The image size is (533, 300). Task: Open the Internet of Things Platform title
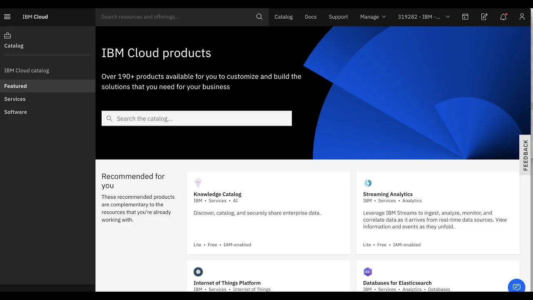coord(227,283)
